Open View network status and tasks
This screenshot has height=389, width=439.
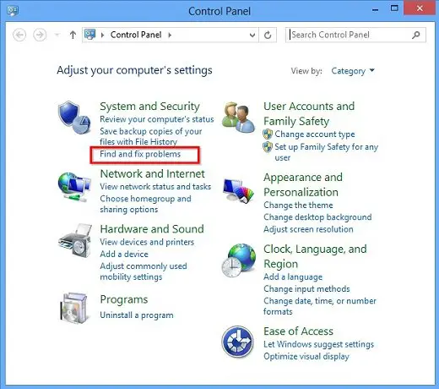(x=155, y=187)
